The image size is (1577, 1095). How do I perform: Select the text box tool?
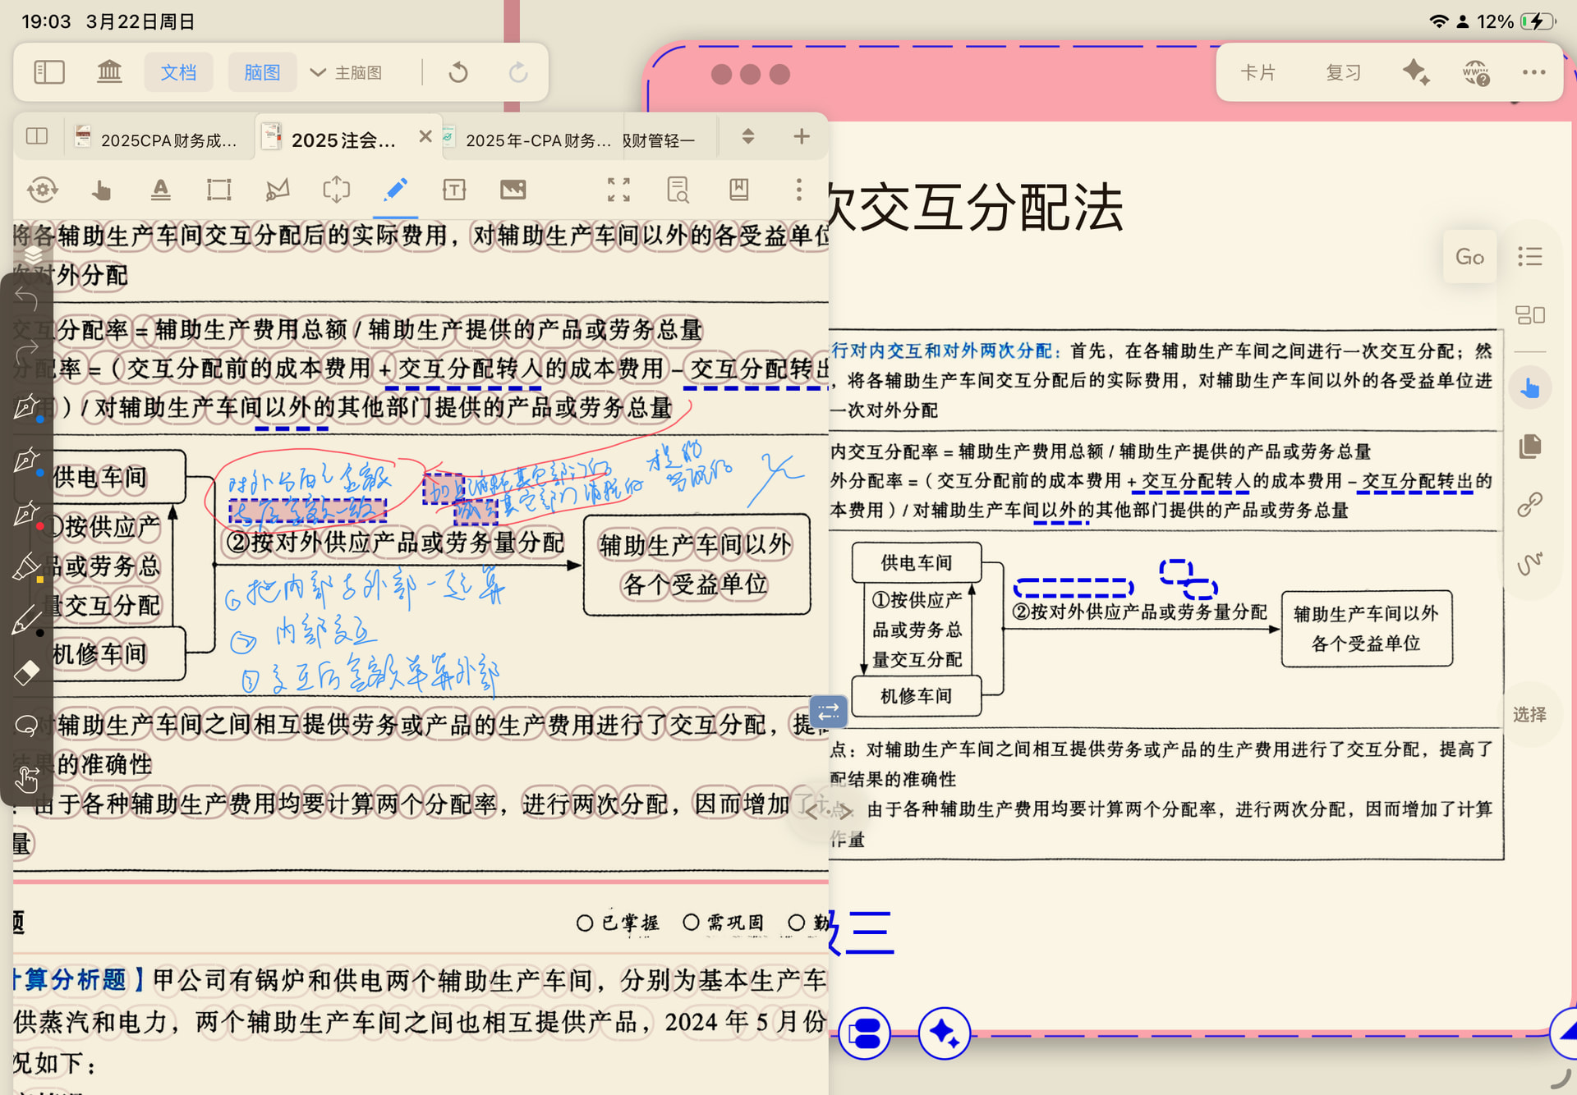pyautogui.click(x=453, y=190)
